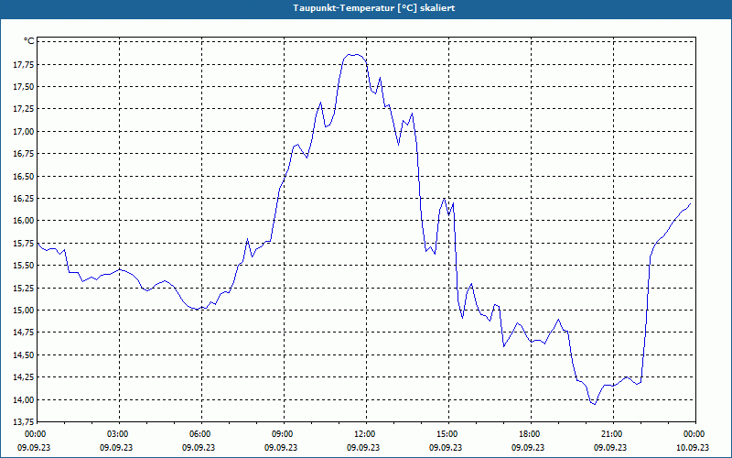Click the 14,25 y-axis value

click(24, 377)
